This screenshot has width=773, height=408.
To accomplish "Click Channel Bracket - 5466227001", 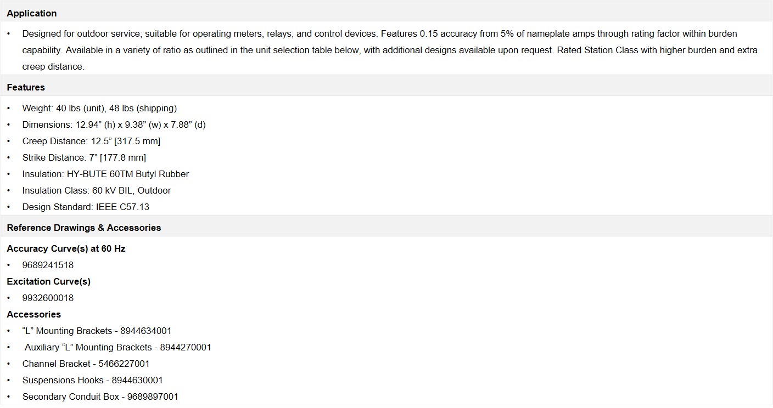I will click(86, 364).
